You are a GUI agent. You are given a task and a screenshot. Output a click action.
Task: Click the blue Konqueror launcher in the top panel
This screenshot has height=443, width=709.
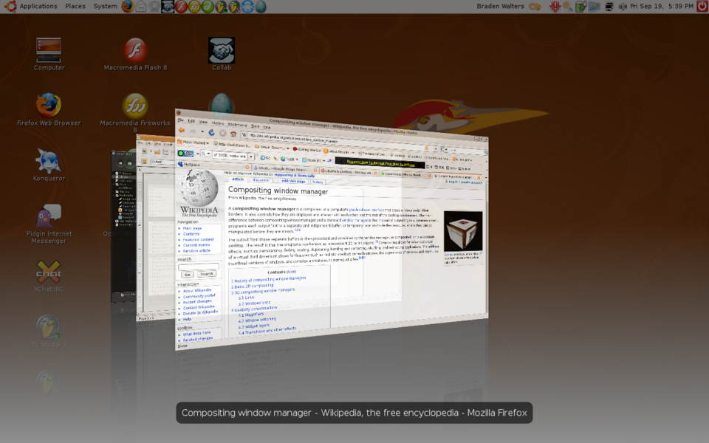[x=247, y=7]
